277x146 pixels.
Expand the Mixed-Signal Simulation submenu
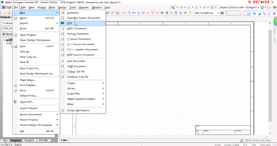point(83,99)
